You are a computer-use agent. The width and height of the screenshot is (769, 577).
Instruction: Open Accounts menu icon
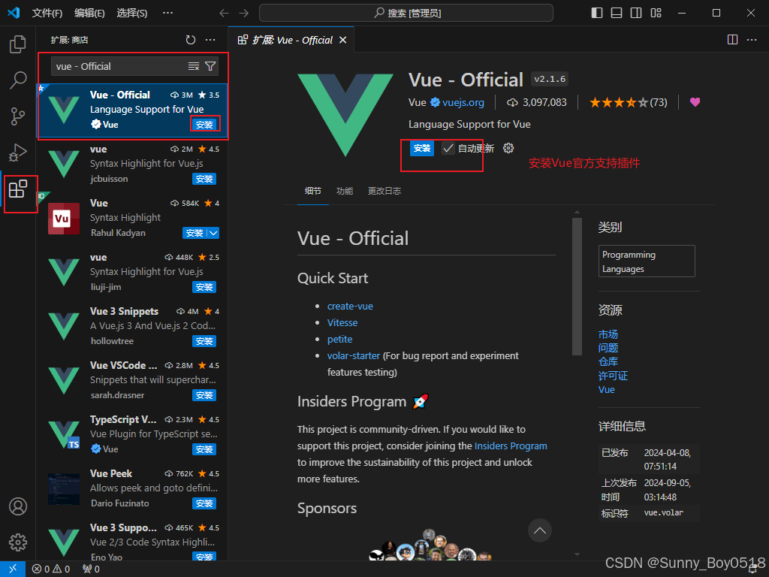(x=18, y=506)
